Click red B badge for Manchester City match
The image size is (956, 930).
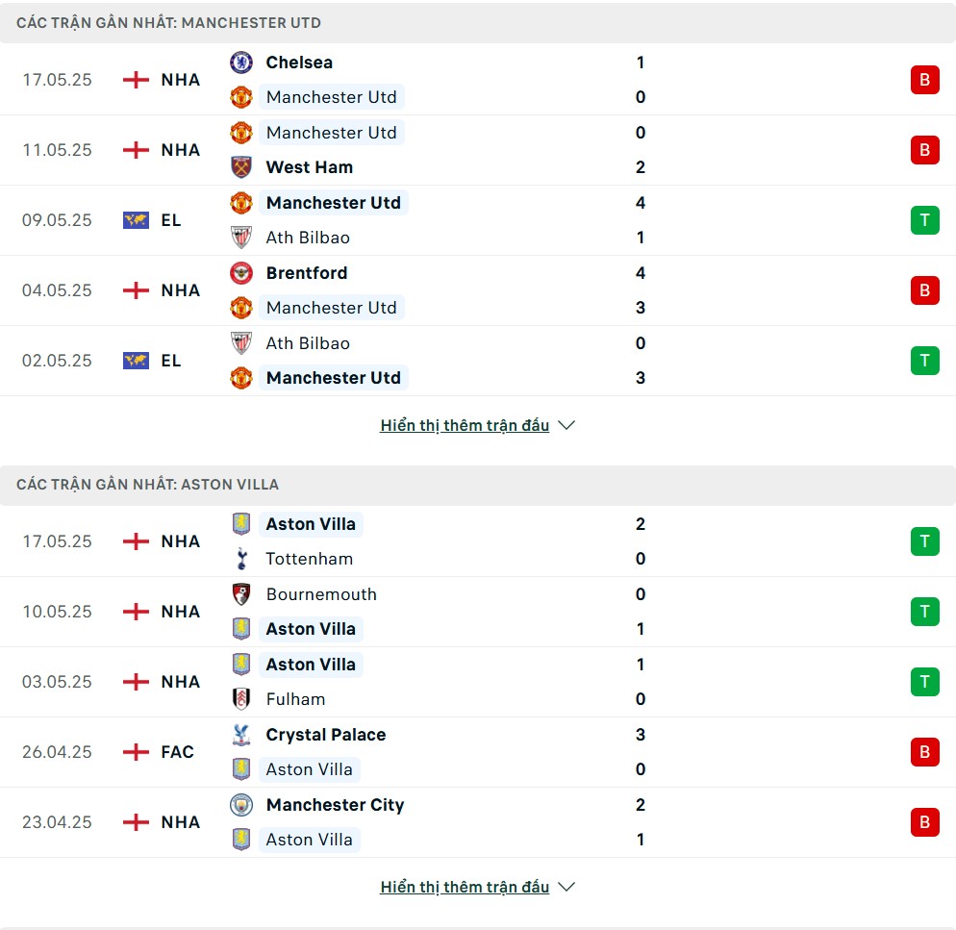point(925,822)
